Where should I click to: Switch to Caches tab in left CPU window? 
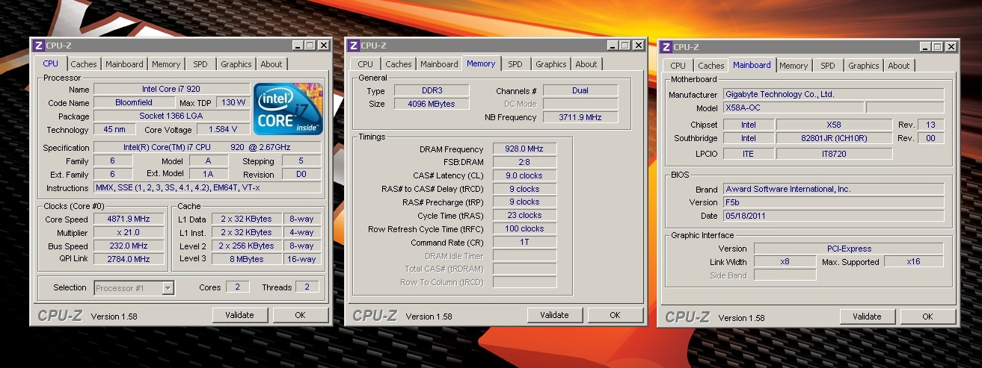tap(84, 64)
